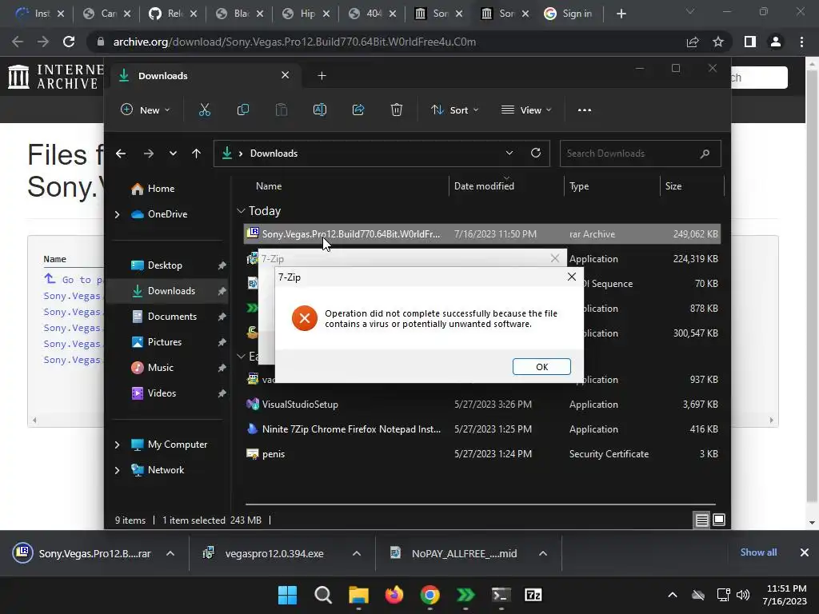This screenshot has width=819, height=614.
Task: Select the Security Certificate file row
Action: click(481, 454)
